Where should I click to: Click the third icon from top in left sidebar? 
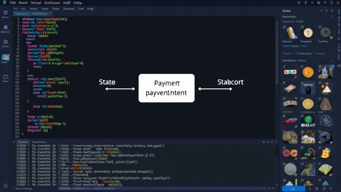pos(5,42)
